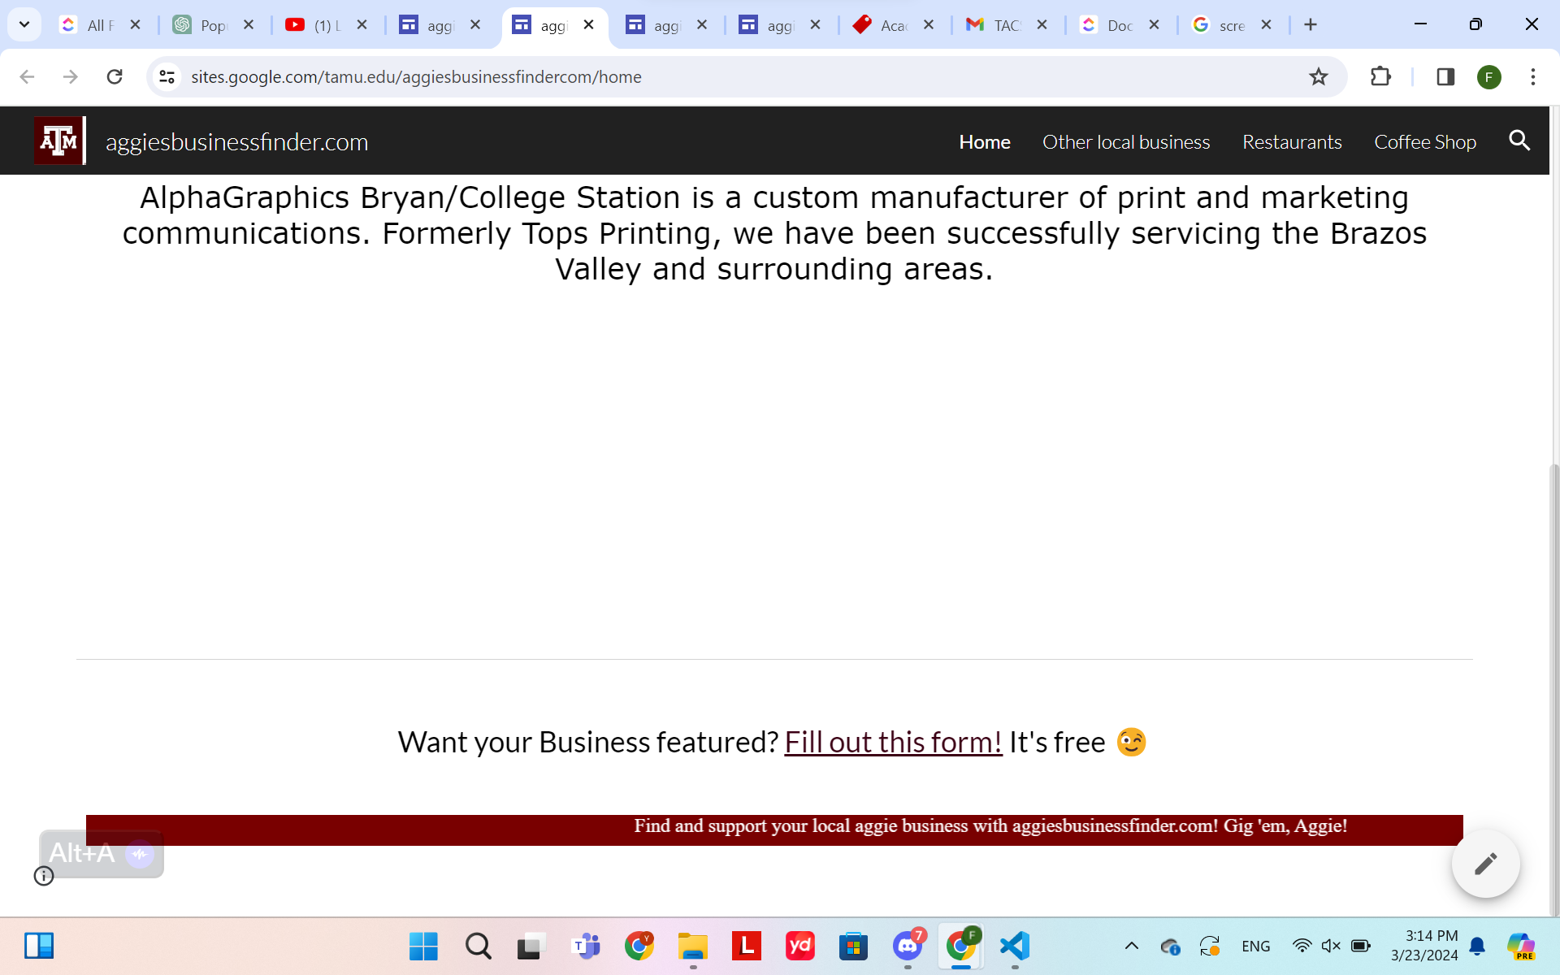Bookmark this page with star icon

tap(1318, 76)
